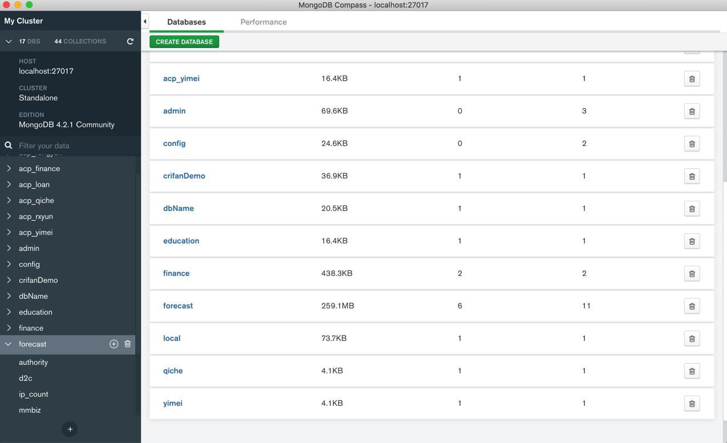Screen dimensions: 727x443
Task: Click trash icon for crifanDemo database
Action: coord(692,176)
